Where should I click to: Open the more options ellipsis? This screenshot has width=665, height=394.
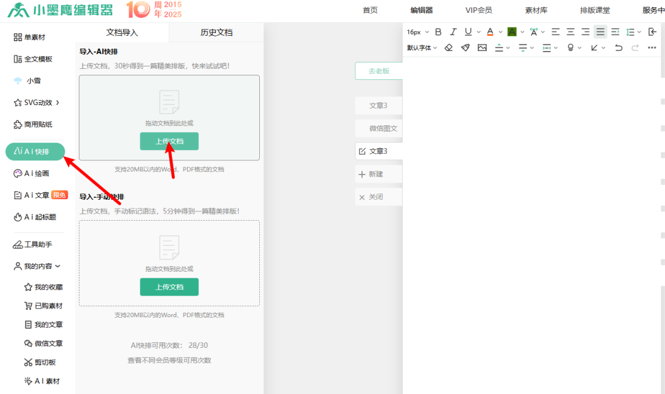click(x=652, y=48)
